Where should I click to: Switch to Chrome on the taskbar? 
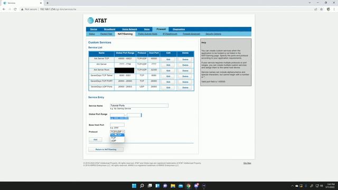point(189,186)
